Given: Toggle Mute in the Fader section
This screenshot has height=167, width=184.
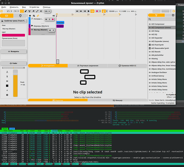Looking at the screenshot, I should (x=7, y=81).
